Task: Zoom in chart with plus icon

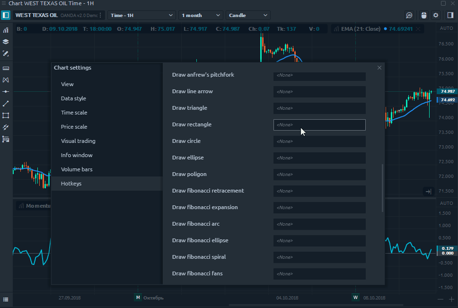Action: (x=451, y=299)
